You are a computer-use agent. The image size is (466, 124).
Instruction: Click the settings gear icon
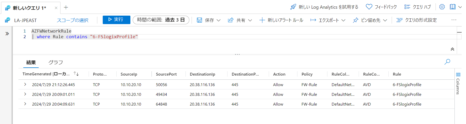click(x=442, y=7)
